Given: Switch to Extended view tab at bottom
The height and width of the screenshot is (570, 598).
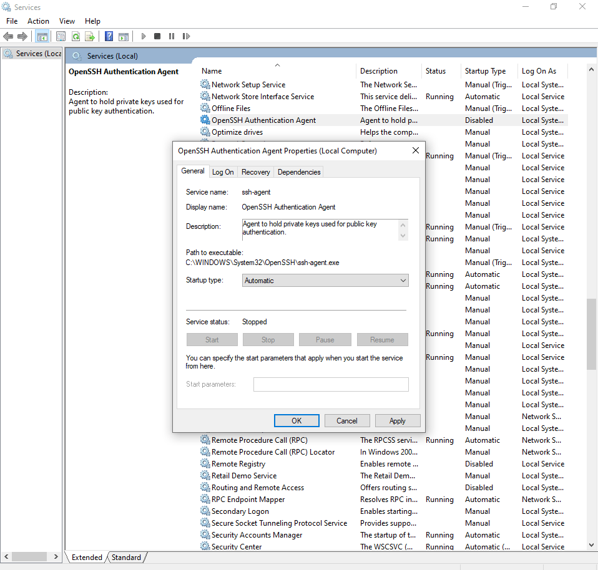Looking at the screenshot, I should pos(87,558).
